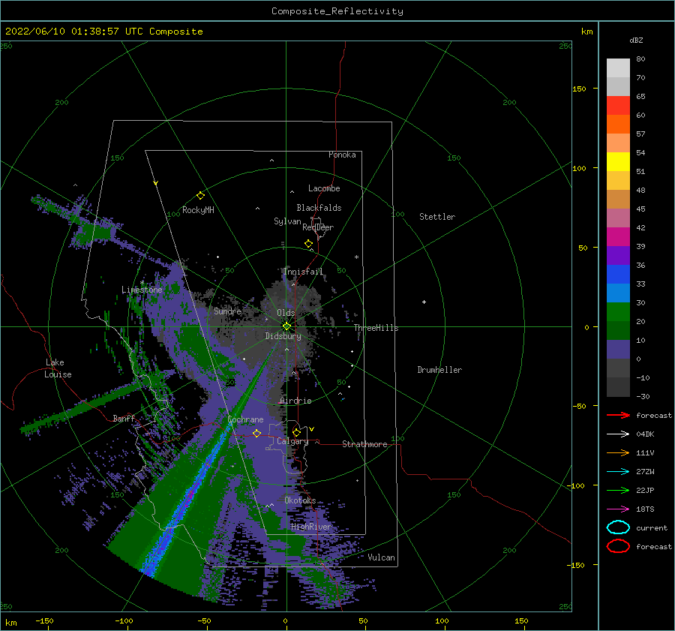The height and width of the screenshot is (631, 675).
Task: Click the ThreeHills label
Action: [x=376, y=328]
